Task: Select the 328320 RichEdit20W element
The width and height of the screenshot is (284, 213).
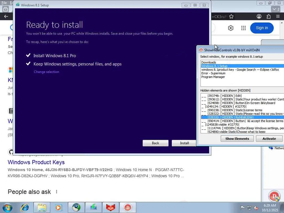Action: 242,117
